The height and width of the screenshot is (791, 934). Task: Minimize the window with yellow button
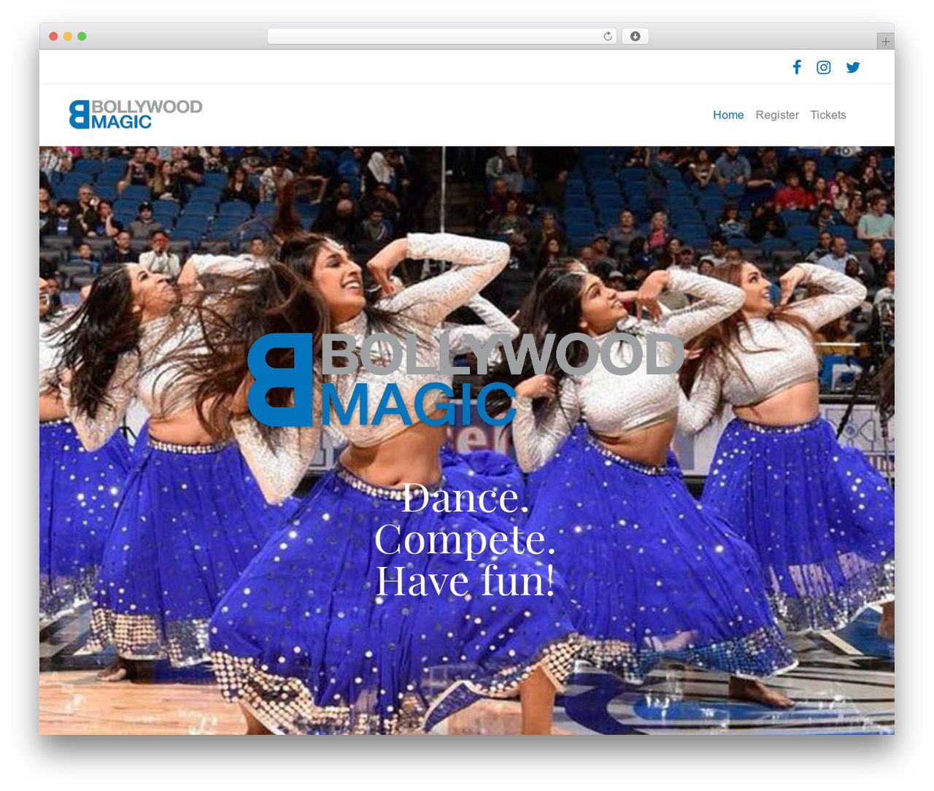click(68, 36)
